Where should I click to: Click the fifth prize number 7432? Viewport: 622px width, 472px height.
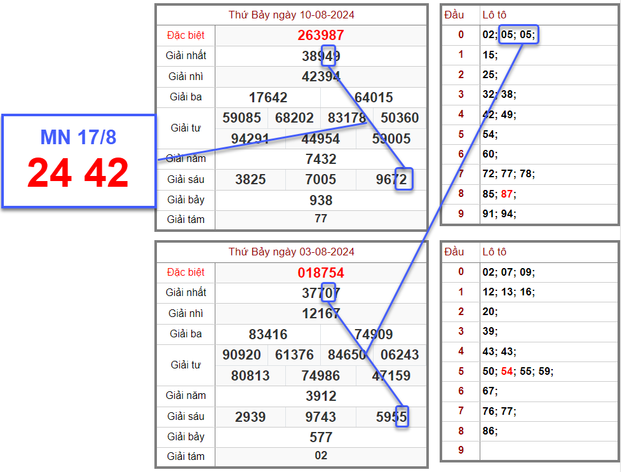tap(321, 159)
